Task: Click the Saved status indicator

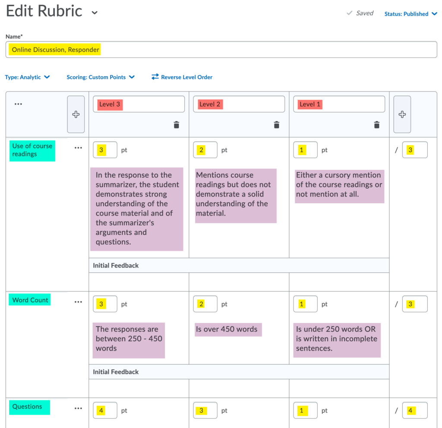Action: pyautogui.click(x=360, y=13)
